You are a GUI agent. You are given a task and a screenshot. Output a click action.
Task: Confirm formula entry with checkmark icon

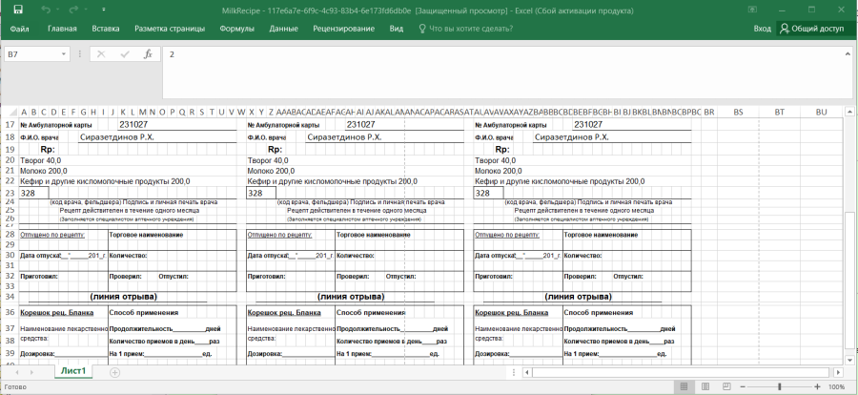125,54
